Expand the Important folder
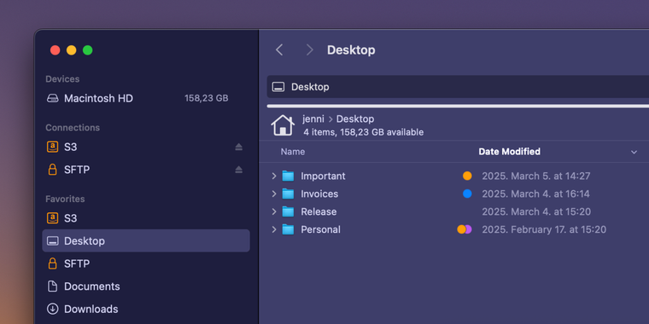The image size is (649, 324). point(273,176)
